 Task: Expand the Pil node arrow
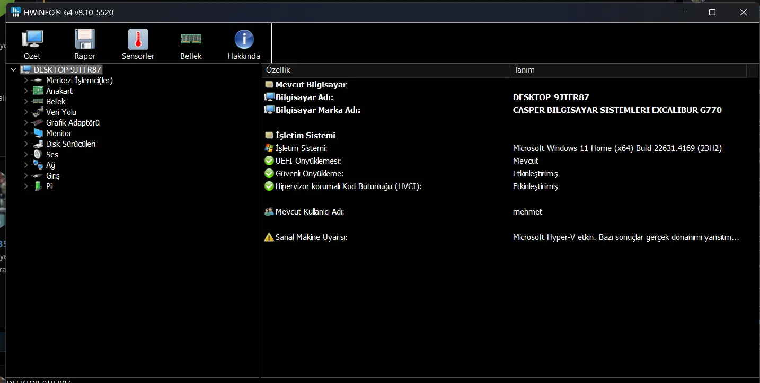click(x=25, y=186)
